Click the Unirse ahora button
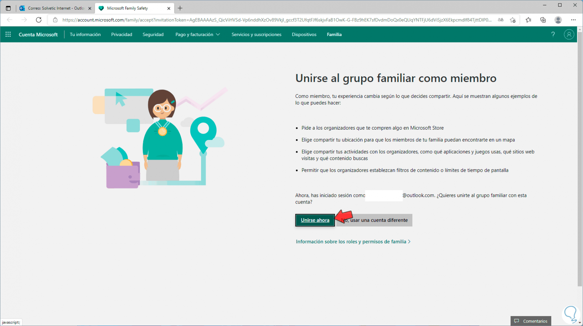Image resolution: width=583 pixels, height=326 pixels. 315,220
